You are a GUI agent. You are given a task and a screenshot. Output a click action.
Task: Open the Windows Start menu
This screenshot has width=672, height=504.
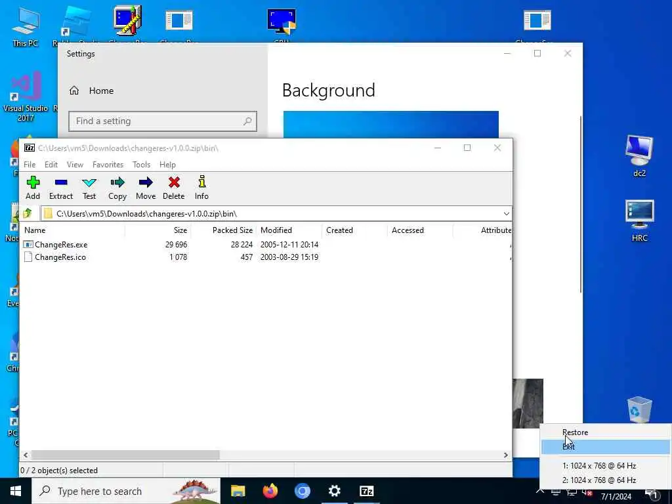[x=16, y=491]
